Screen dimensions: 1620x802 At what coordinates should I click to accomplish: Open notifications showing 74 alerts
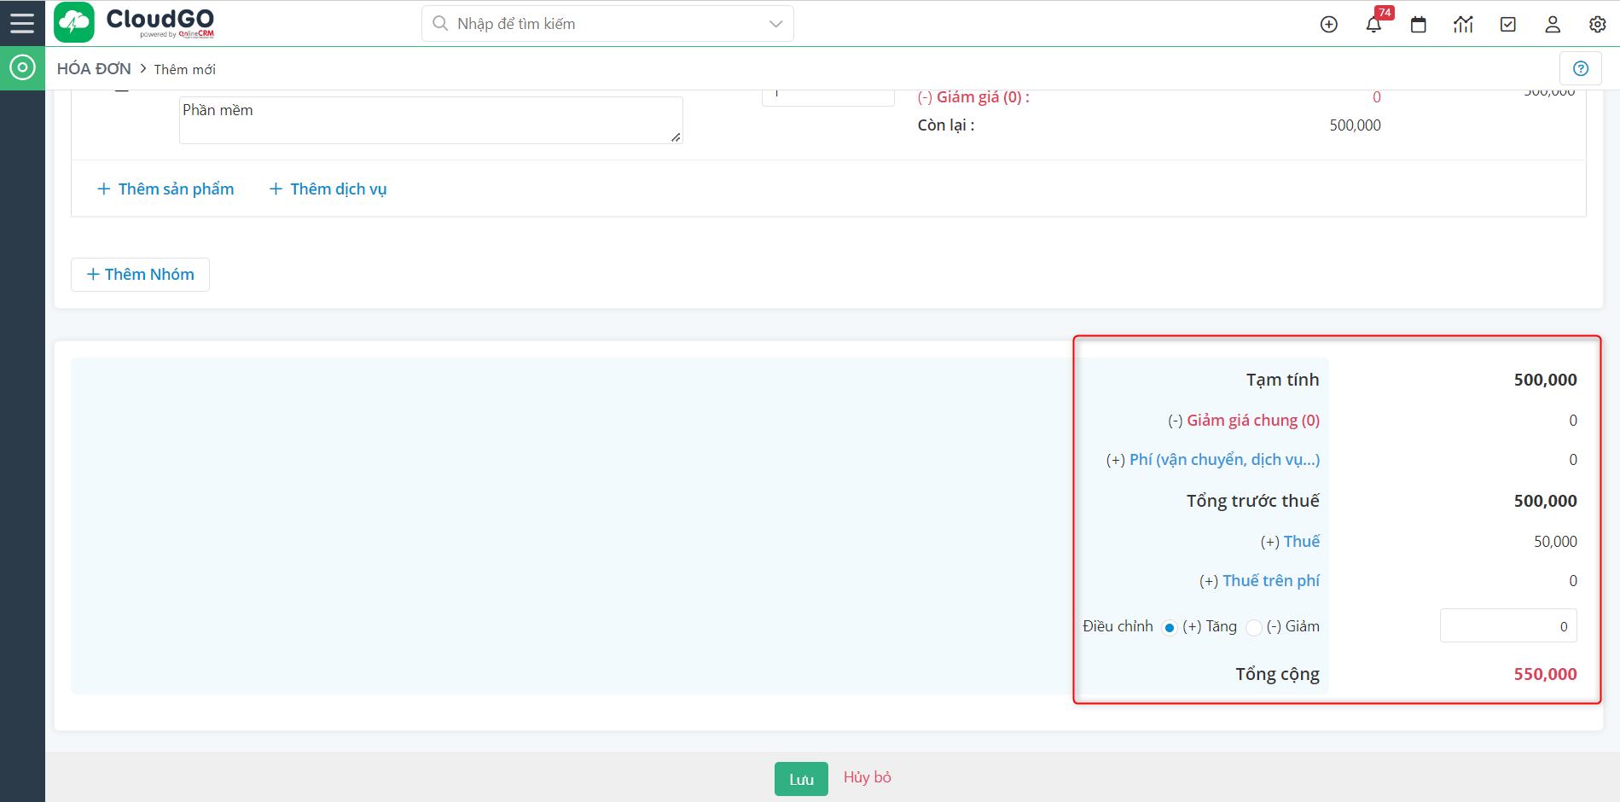tap(1373, 26)
